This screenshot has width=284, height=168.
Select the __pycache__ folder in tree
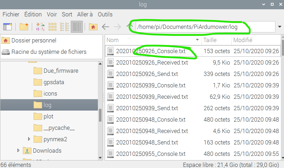pos(59,128)
